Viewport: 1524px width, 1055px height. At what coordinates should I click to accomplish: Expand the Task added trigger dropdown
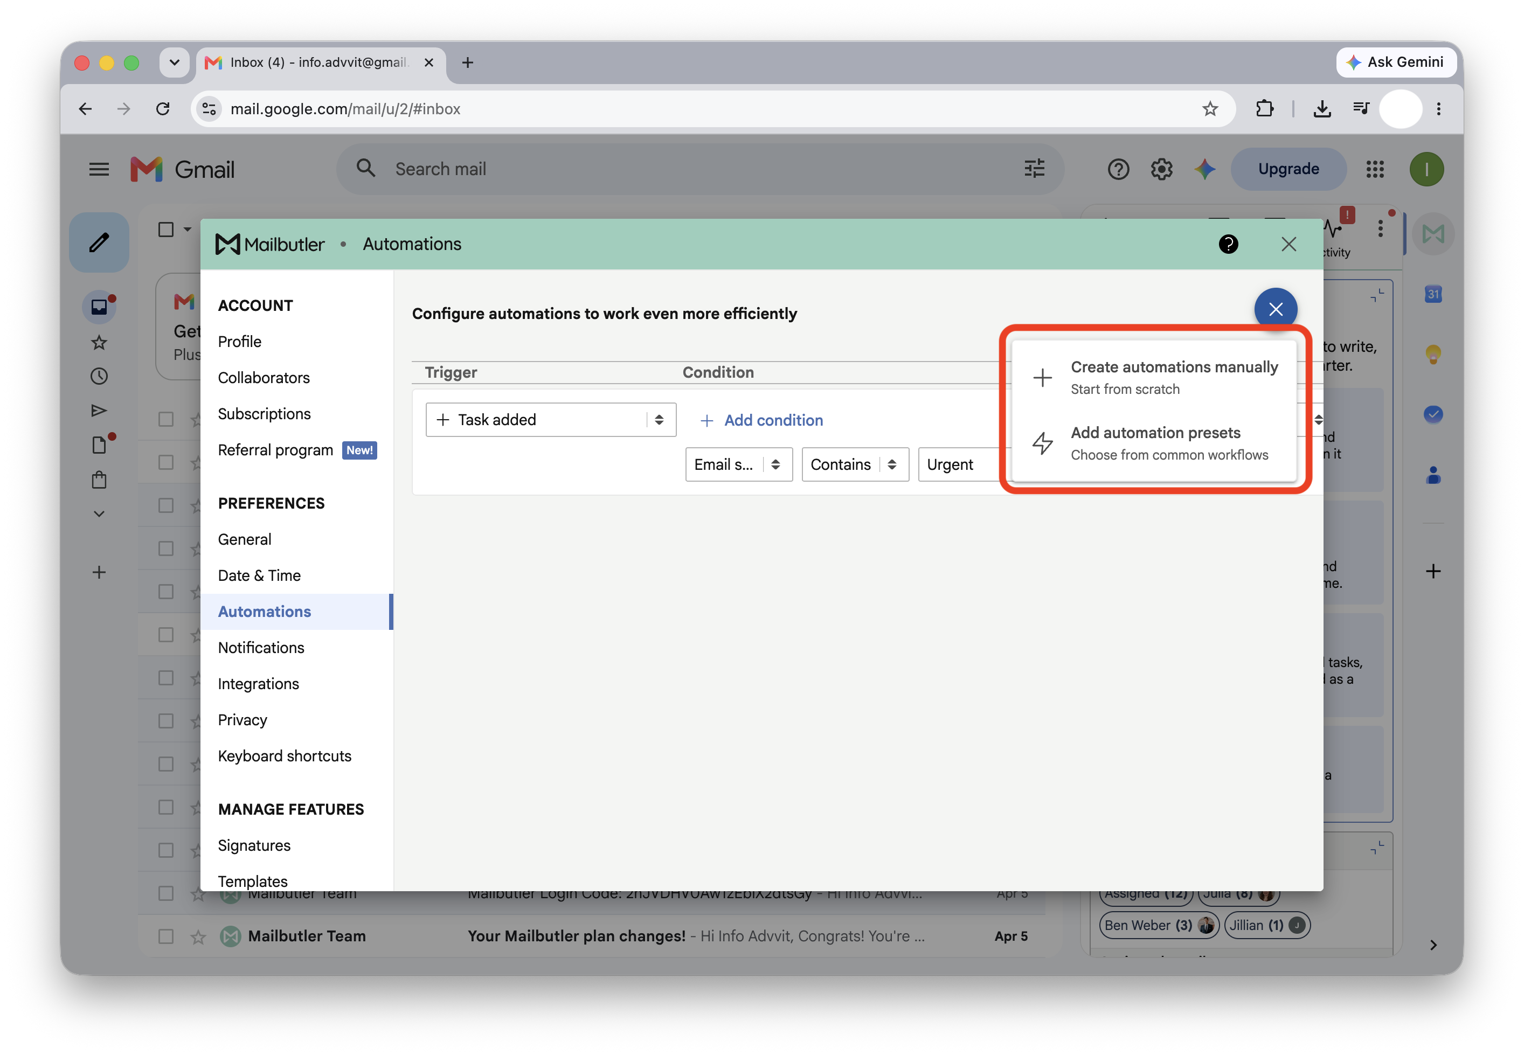[551, 420]
